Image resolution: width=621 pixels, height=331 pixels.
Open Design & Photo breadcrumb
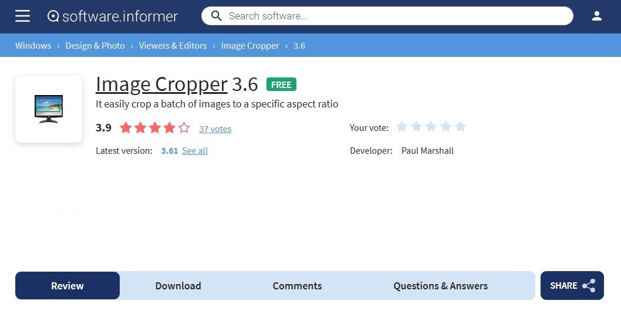[95, 46]
